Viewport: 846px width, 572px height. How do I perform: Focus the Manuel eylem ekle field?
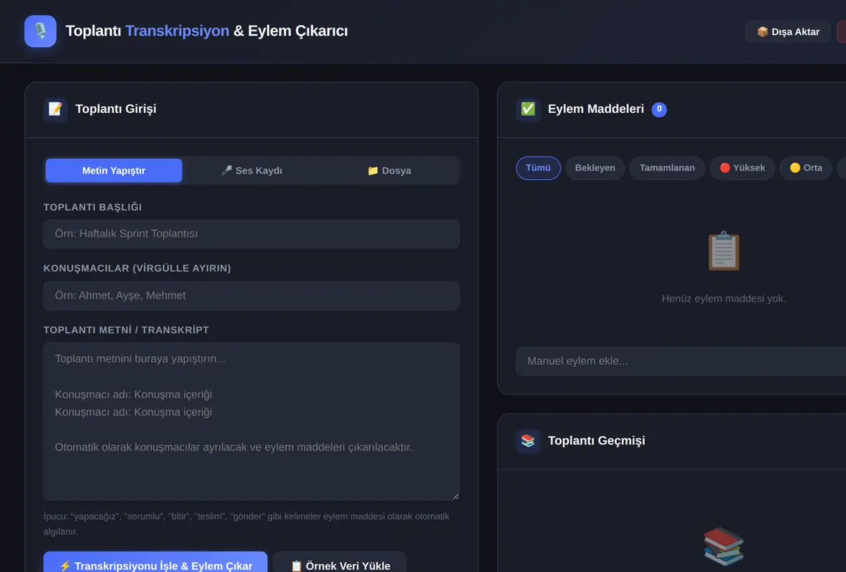click(x=681, y=361)
